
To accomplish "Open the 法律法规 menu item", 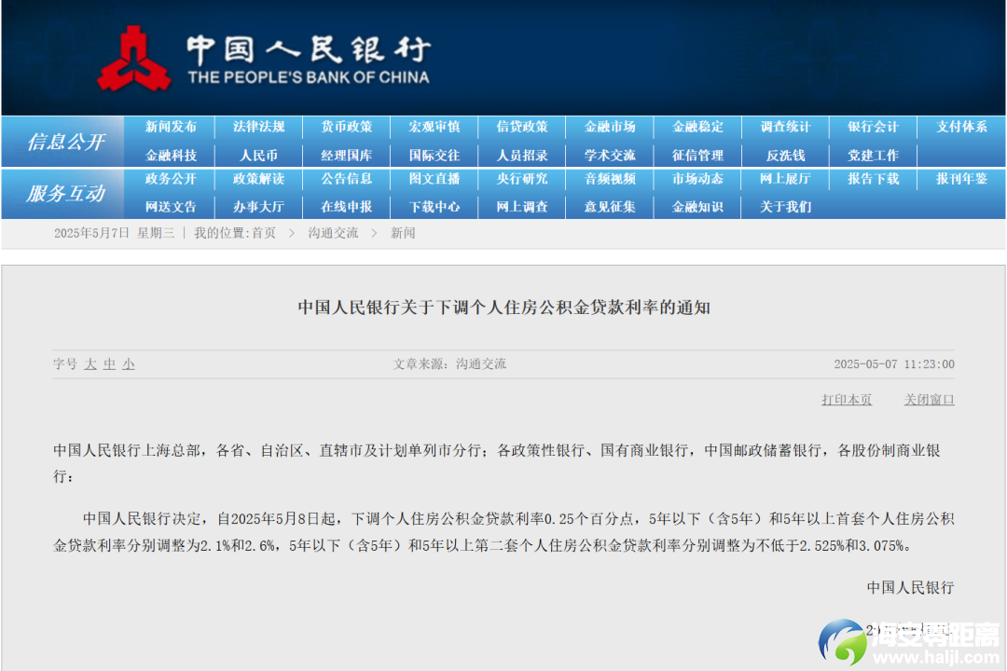I will click(x=259, y=127).
